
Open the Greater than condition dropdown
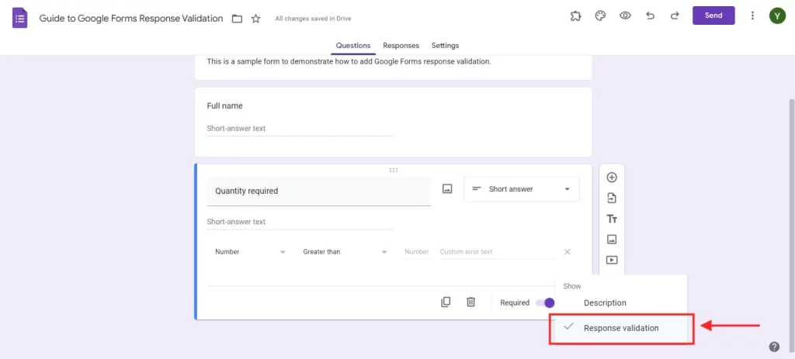(345, 252)
